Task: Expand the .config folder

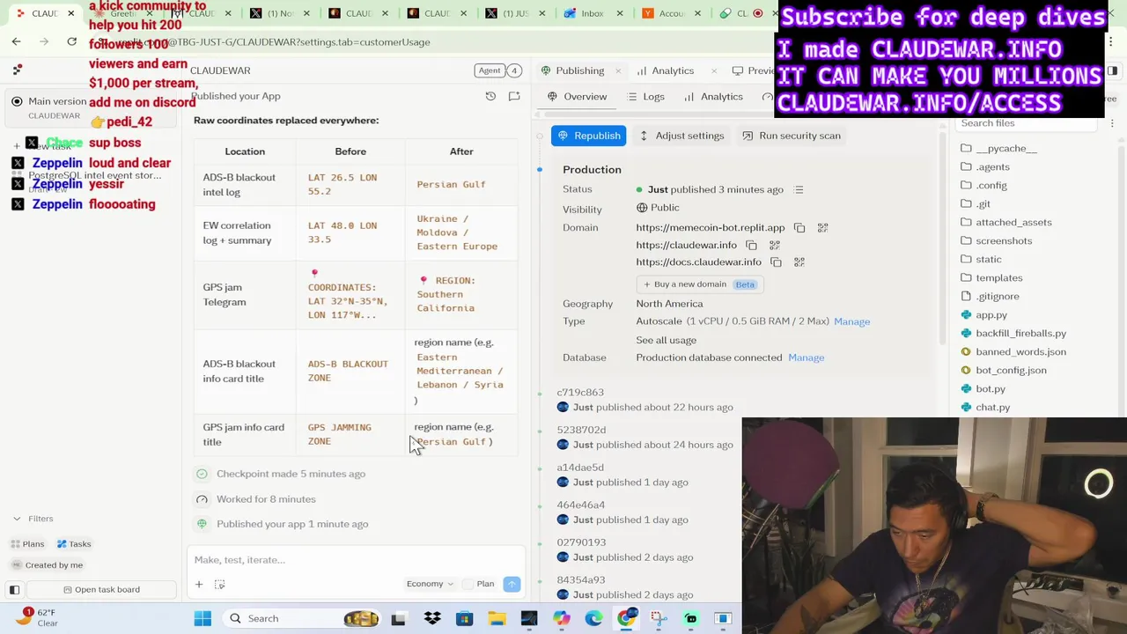Action: point(991,186)
